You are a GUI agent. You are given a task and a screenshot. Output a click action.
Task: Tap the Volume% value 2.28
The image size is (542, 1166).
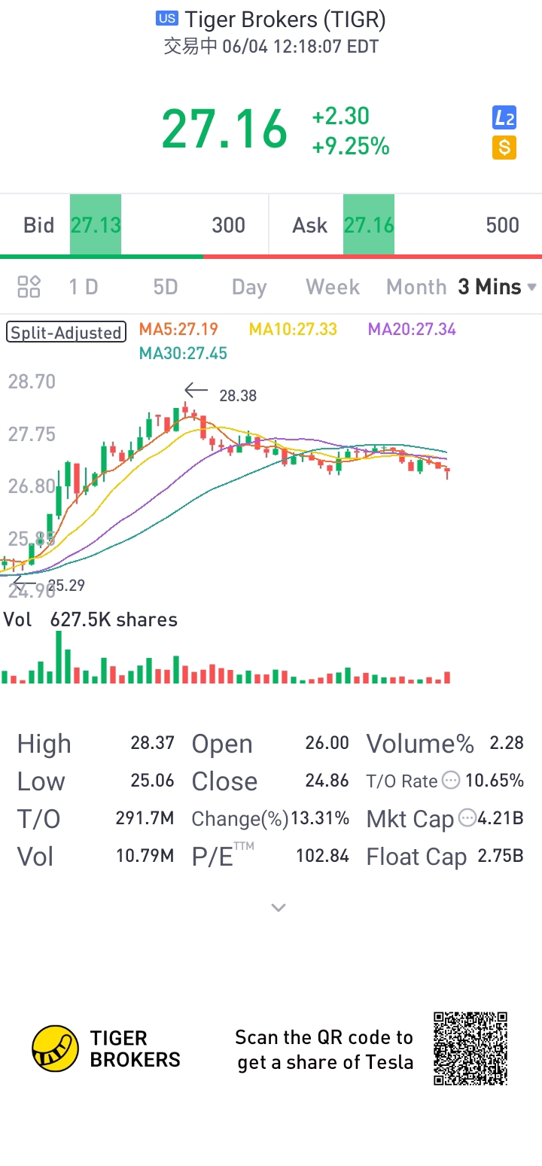[507, 743]
